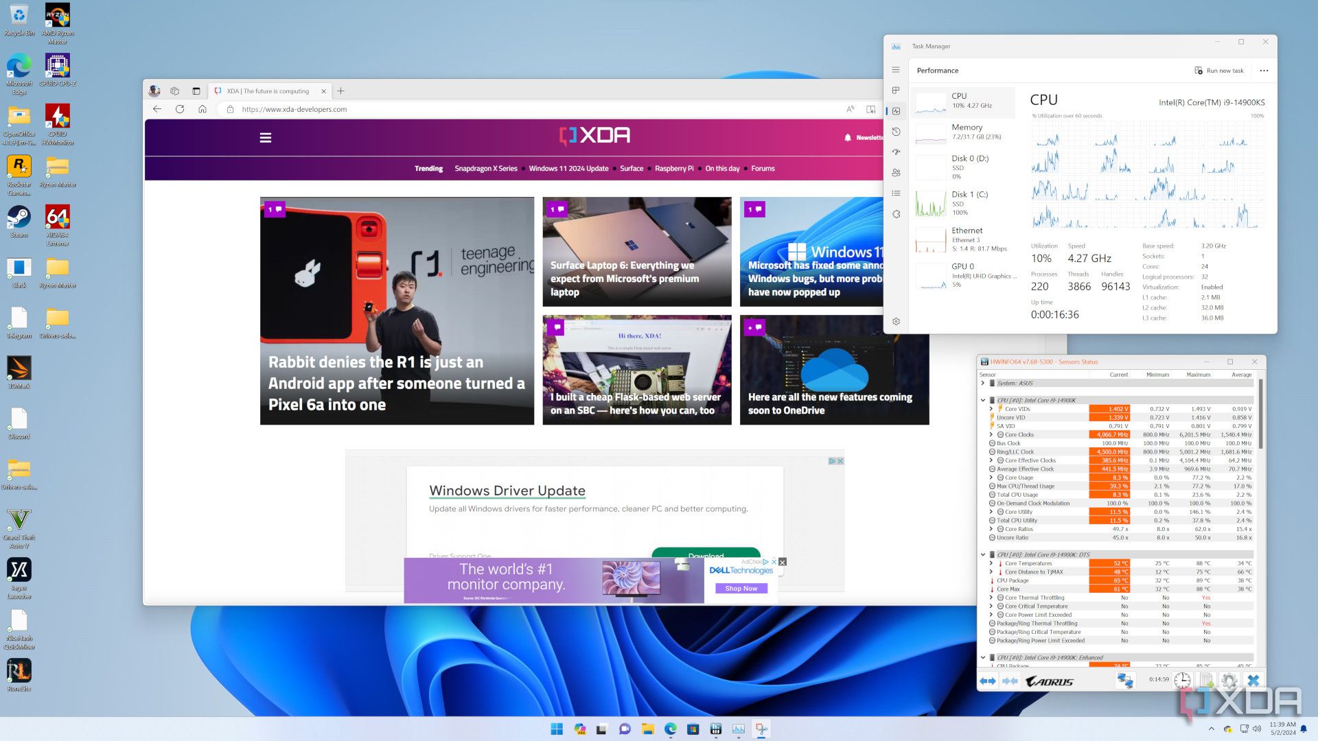Click Edge address bar URL field
Viewport: 1318px width, 741px height.
pos(535,109)
